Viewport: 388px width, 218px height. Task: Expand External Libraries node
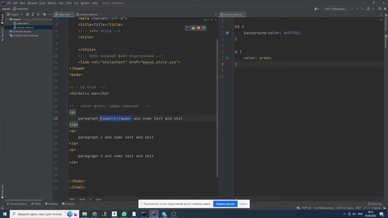(x=20, y=31)
